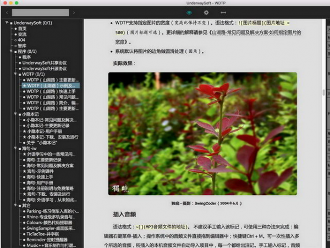Select WDTP（山湖路）快速上手 document
The image size is (330, 248).
pyautogui.click(x=52, y=91)
